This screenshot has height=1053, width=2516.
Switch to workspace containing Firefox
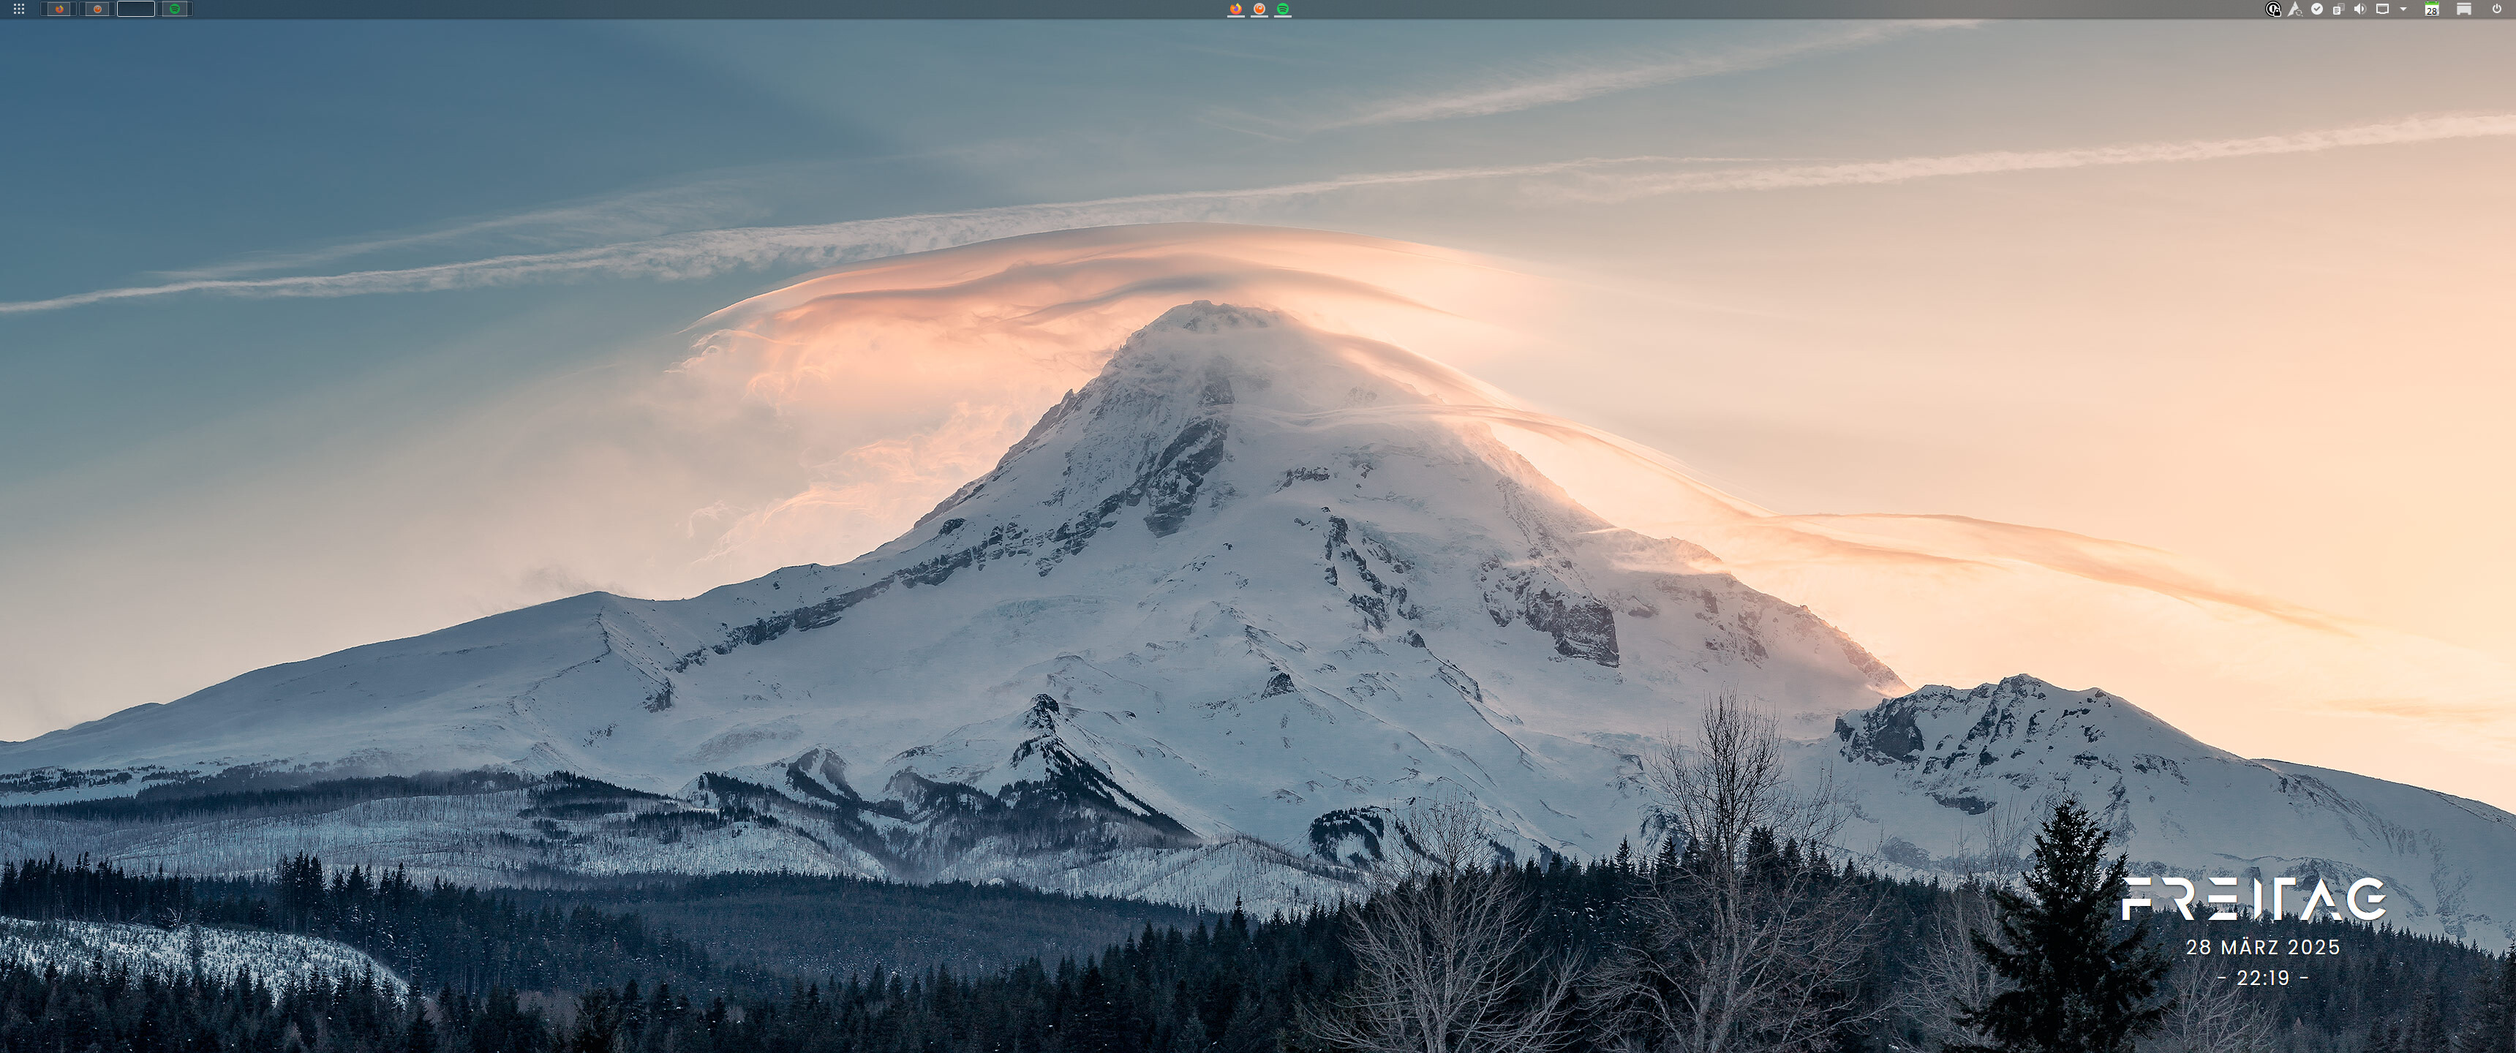coord(59,9)
